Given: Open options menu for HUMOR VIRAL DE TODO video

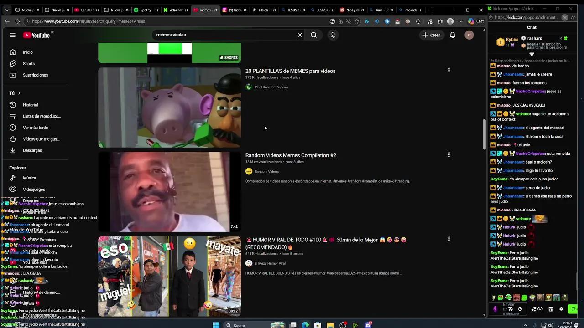Looking at the screenshot, I should 449,239.
